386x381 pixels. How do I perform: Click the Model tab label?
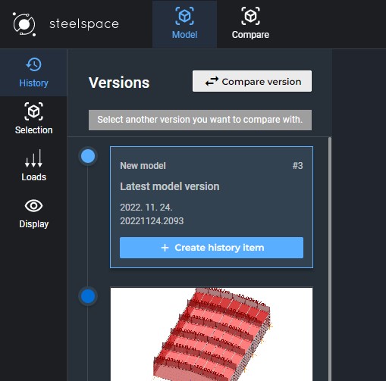pos(185,35)
